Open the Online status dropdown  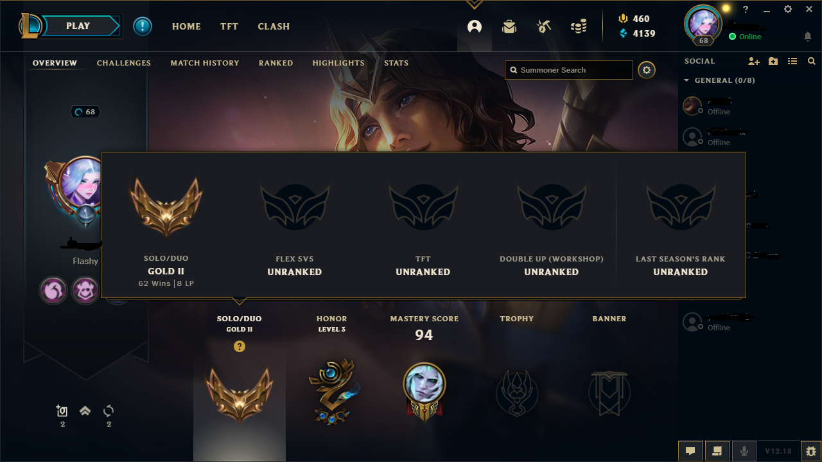coord(745,37)
